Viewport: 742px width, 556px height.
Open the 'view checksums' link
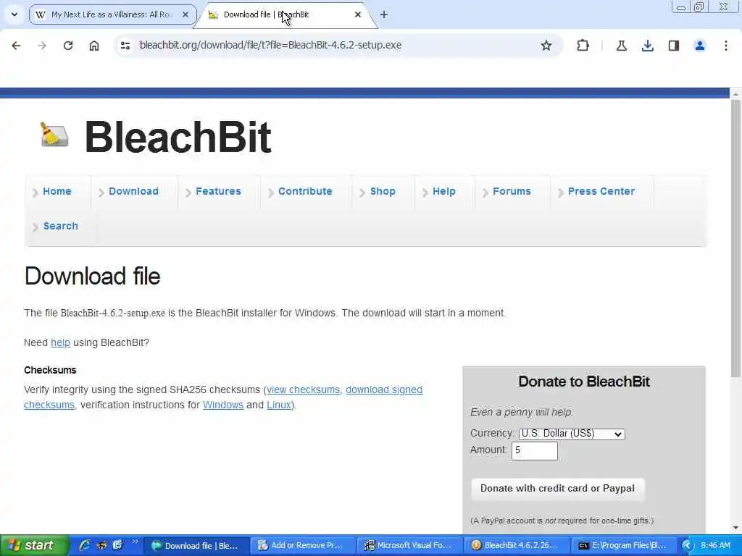pos(304,390)
